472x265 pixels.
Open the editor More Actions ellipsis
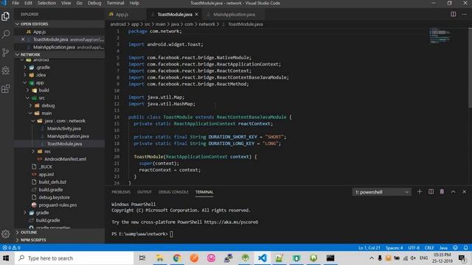[465, 14]
